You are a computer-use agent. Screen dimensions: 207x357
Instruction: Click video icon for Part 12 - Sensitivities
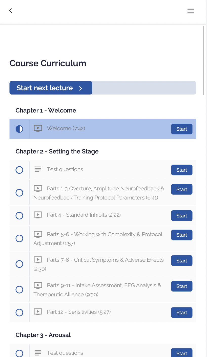pyautogui.click(x=38, y=312)
